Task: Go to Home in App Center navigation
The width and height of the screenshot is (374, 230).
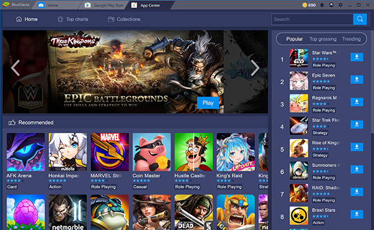Action: click(26, 19)
